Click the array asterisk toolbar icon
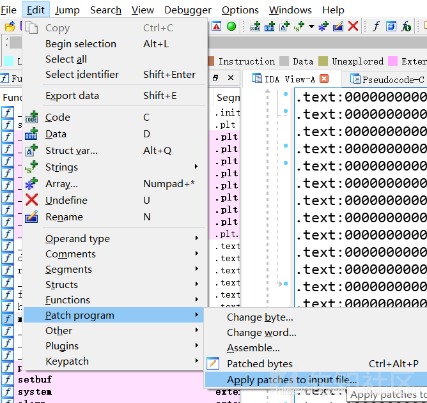This screenshot has height=403, width=427. [323, 26]
